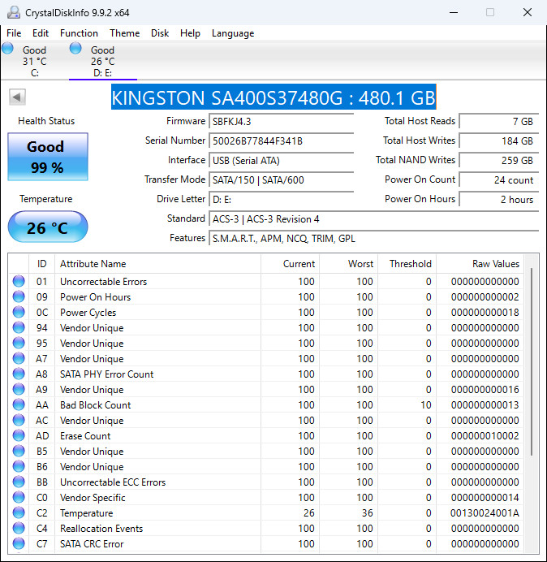Viewport: 547px width, 562px height.
Task: Click raw value 000000010002 in Erase Count row
Action: tap(485, 436)
